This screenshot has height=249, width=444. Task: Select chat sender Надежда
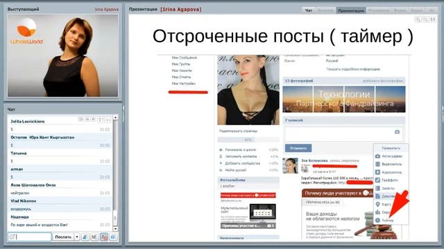pos(19,216)
